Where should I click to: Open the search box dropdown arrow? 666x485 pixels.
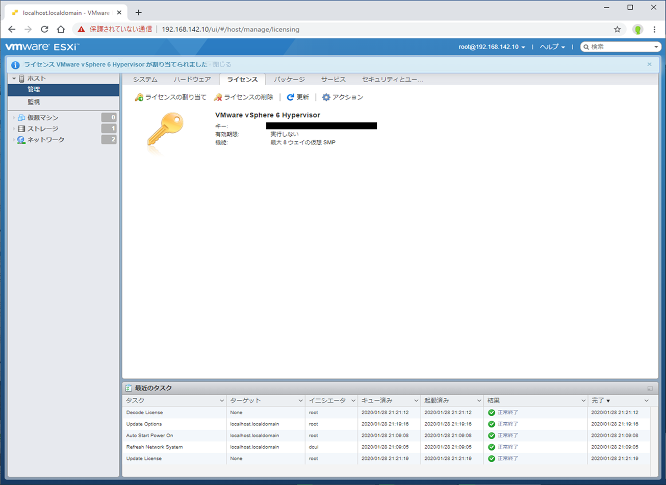click(x=656, y=47)
